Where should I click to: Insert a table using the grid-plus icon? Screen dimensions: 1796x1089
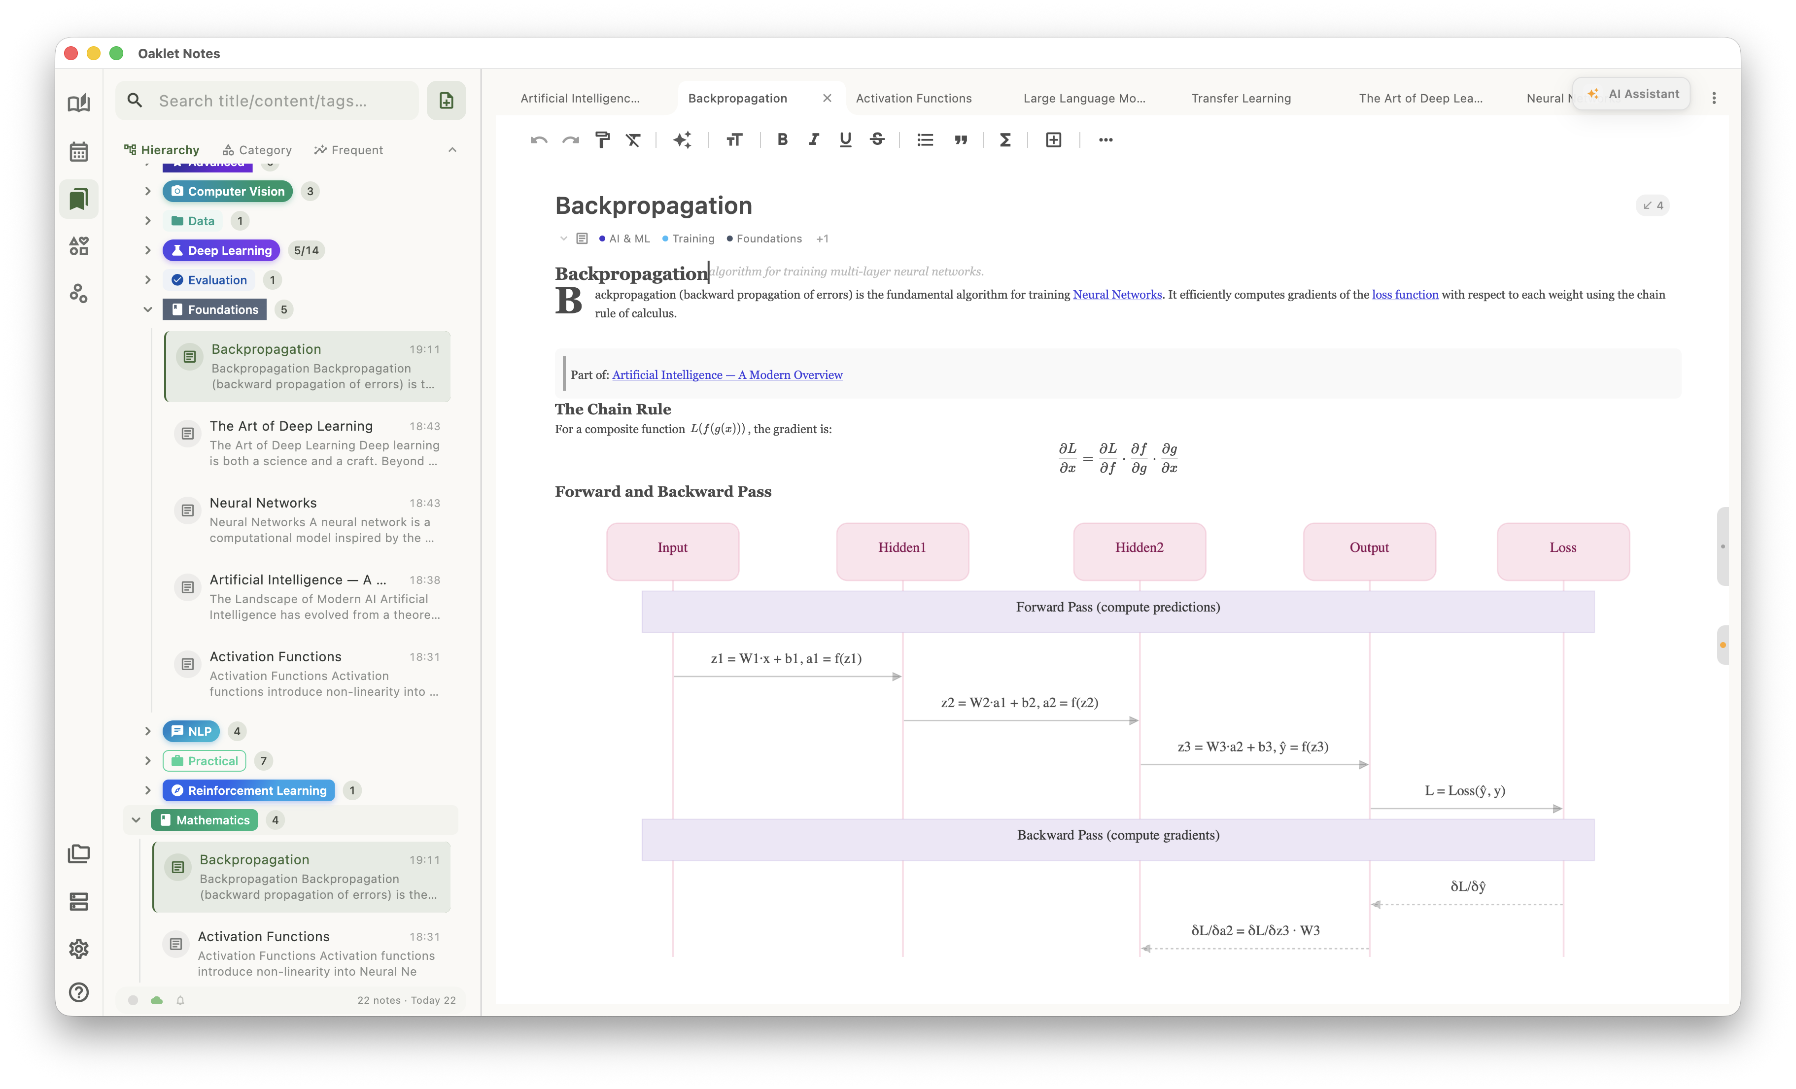pos(1053,140)
